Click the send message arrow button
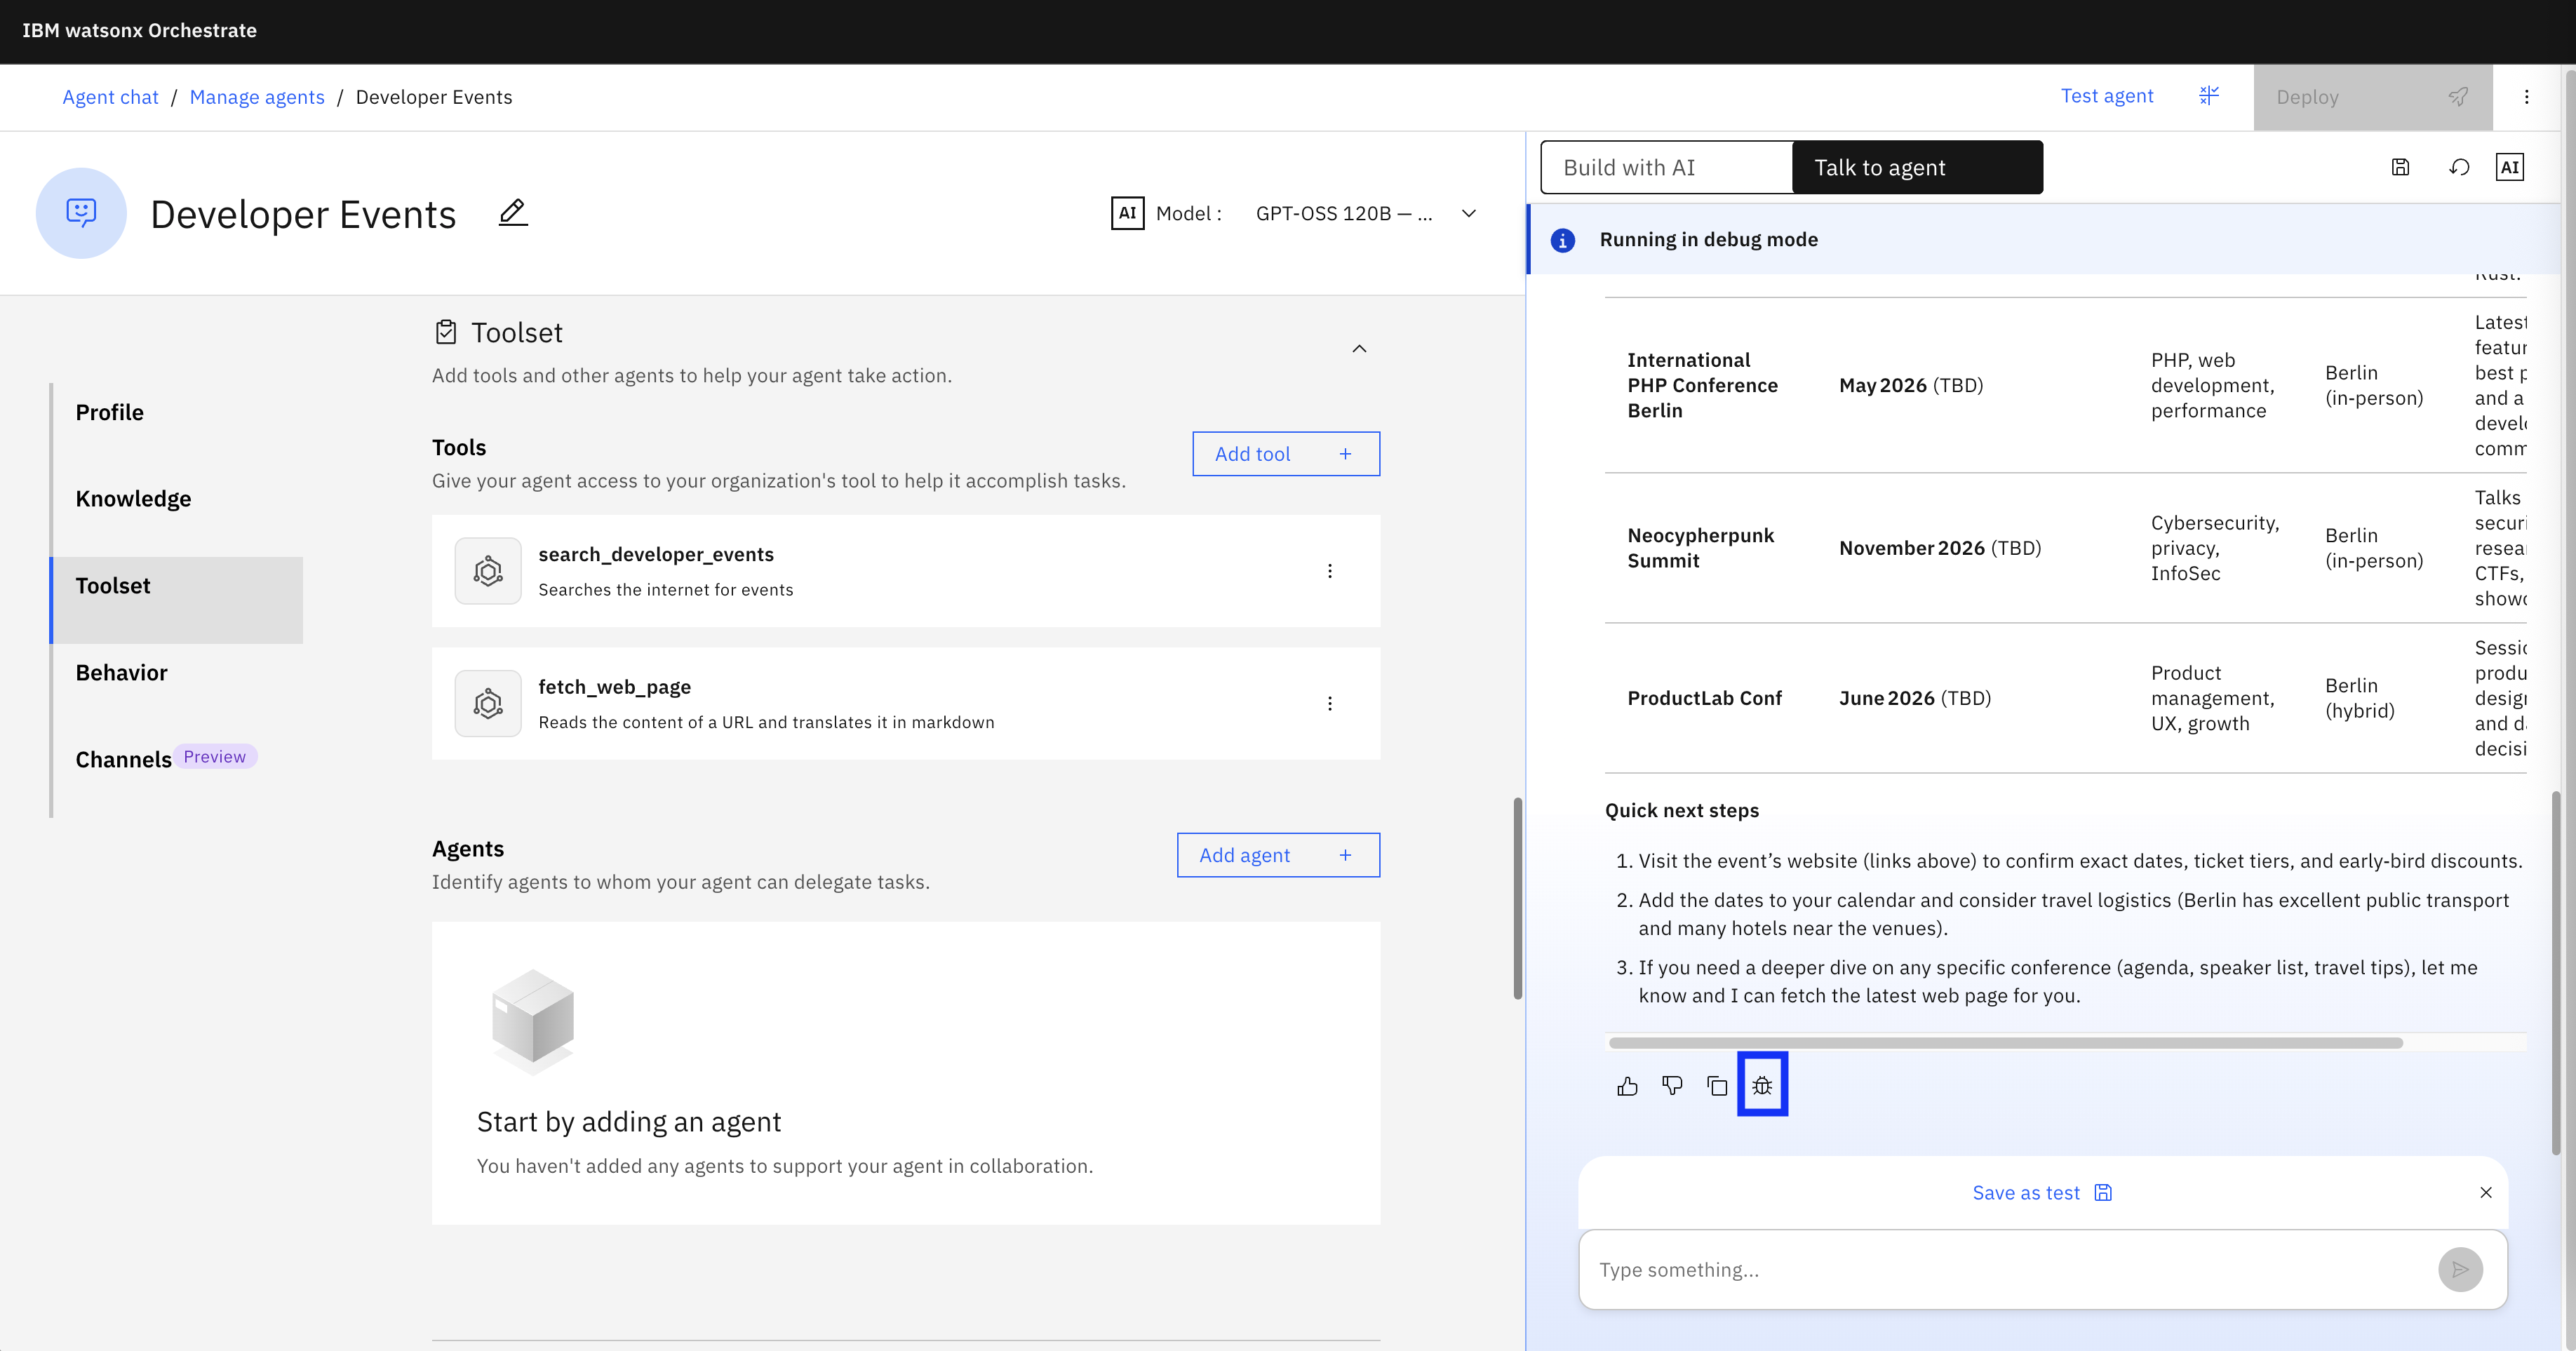Image resolution: width=2576 pixels, height=1351 pixels. click(x=2460, y=1269)
